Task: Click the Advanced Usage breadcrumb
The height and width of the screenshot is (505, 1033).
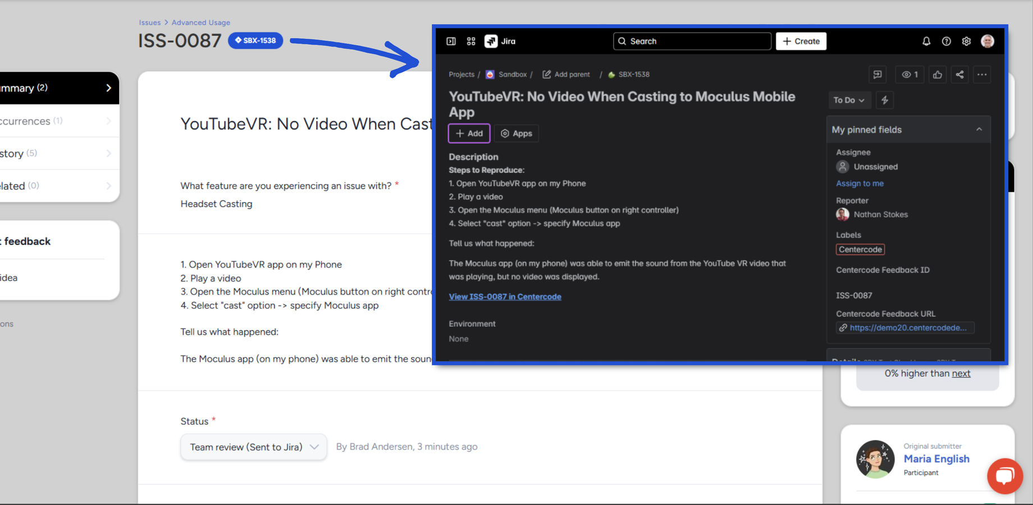Action: click(201, 22)
